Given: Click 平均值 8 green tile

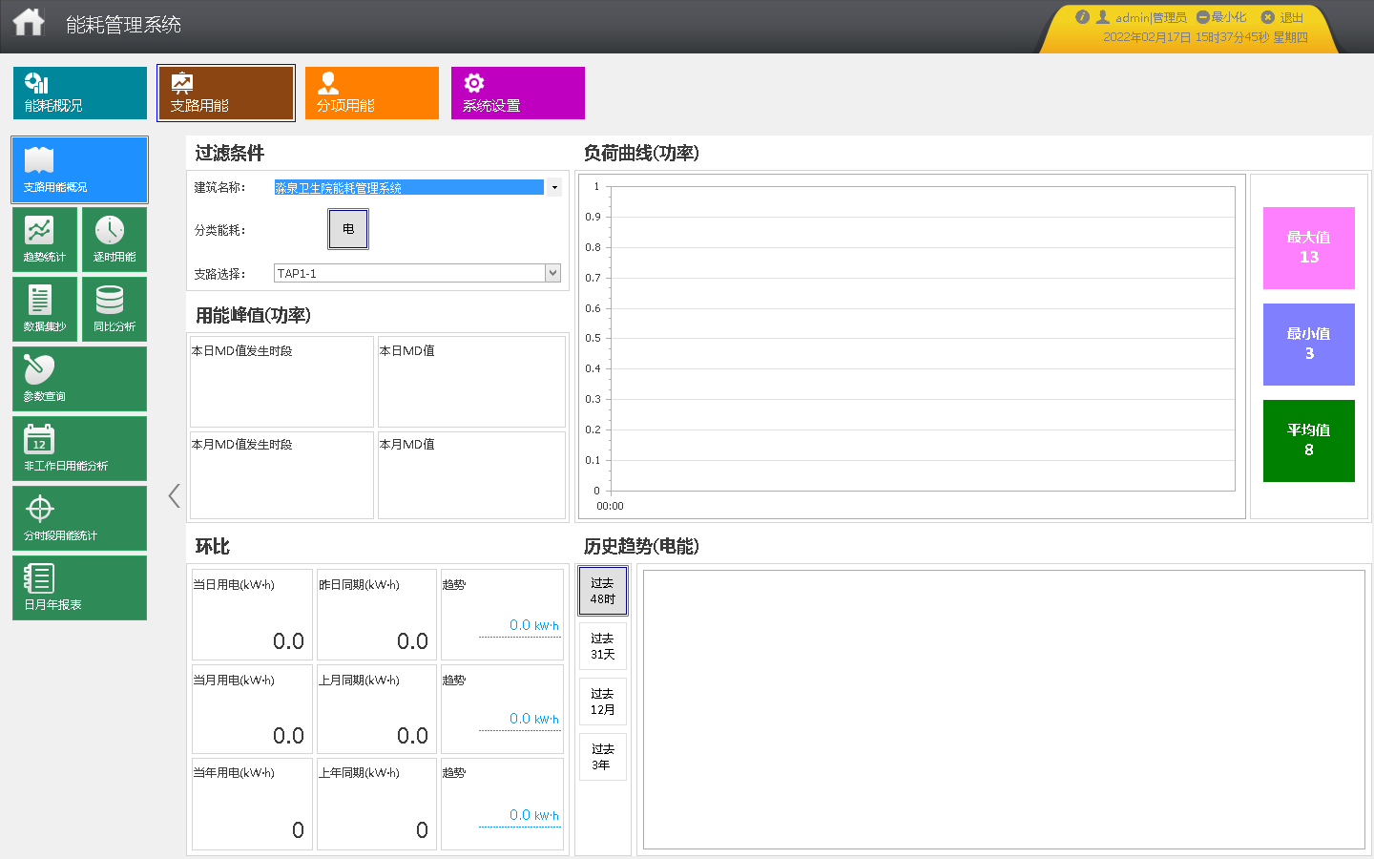Looking at the screenshot, I should 1309,441.
